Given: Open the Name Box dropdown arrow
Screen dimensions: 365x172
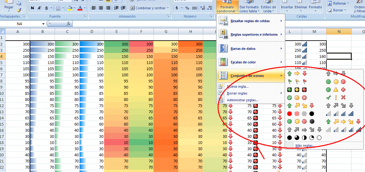Looking at the screenshot, I should (43, 24).
